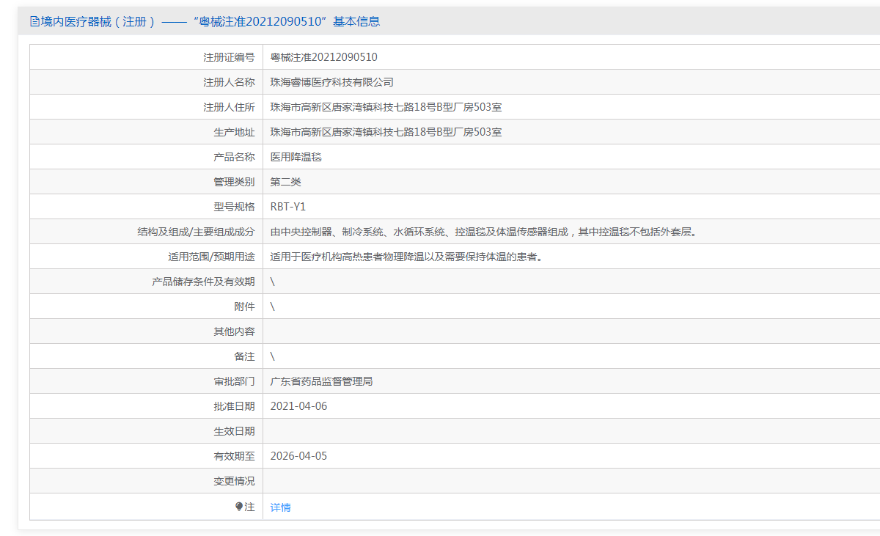Image resolution: width=880 pixels, height=536 pixels.
Task: Click approval department 广东省药品监督管理局
Action: 321,381
